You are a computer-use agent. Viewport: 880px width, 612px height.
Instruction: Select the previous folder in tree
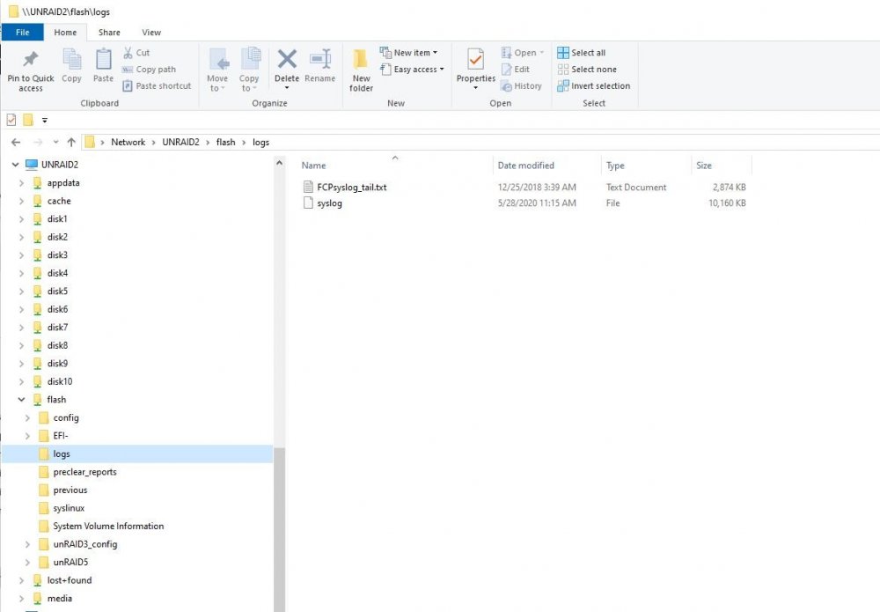(70, 490)
